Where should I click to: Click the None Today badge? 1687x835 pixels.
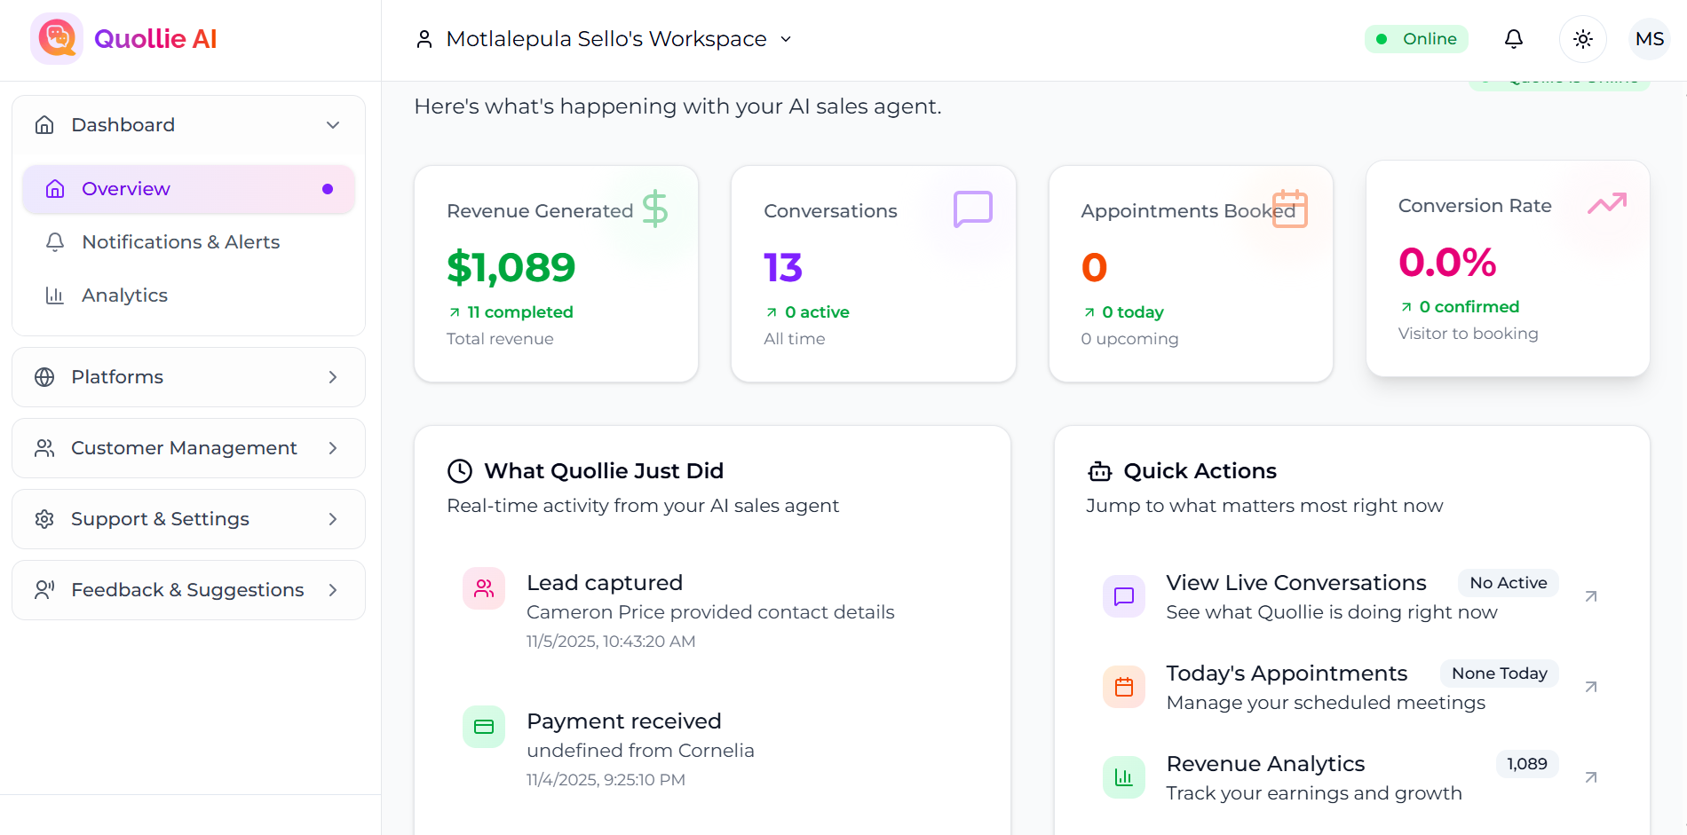tap(1500, 674)
